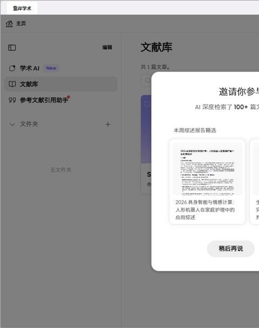This screenshot has height=328, width=259.
Task: Click the search magnifier icon
Action: click(x=148, y=80)
